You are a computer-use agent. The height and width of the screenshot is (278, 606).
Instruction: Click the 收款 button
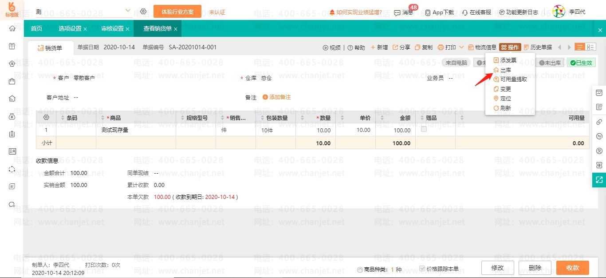(x=572, y=268)
